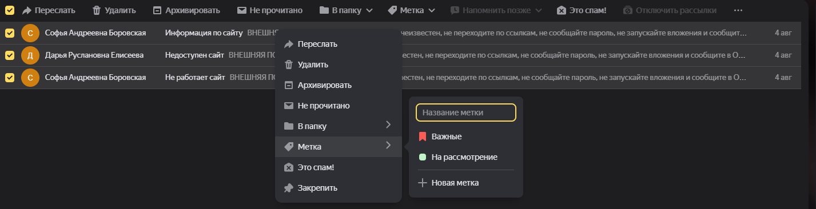Apply the На рассмотрение label
Viewport: 816px width, 209px height.
click(466, 157)
